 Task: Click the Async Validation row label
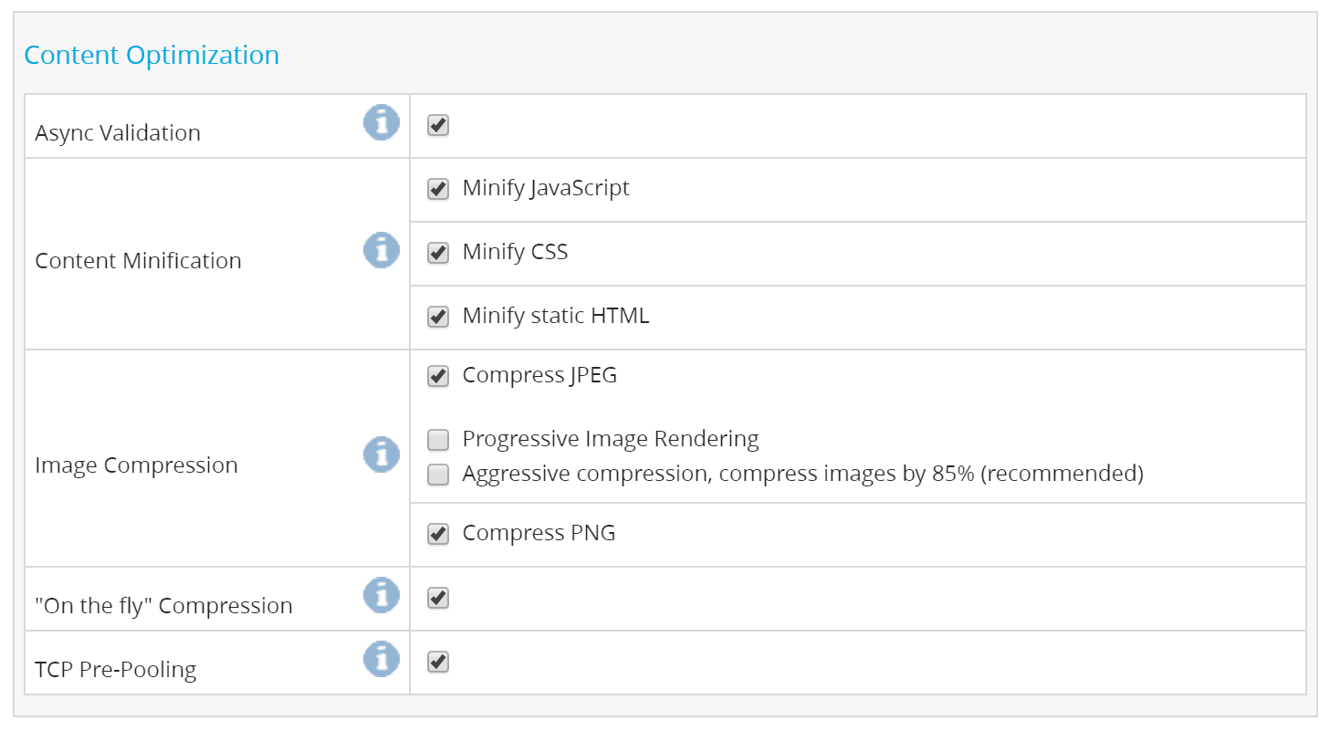coord(118,133)
